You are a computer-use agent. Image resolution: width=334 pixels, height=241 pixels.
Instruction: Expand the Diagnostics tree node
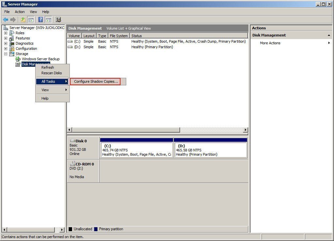pyautogui.click(x=6, y=43)
